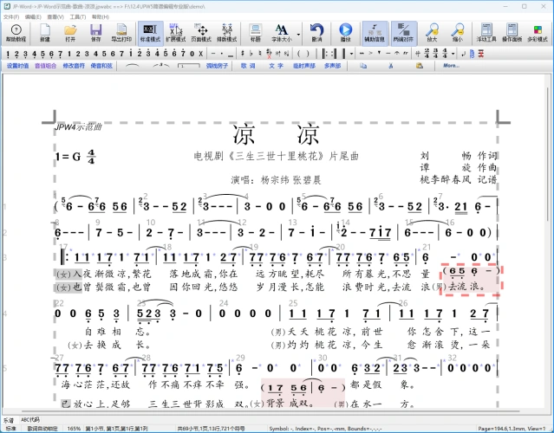Undo the last action with 撤消
This screenshot has width=554, height=433.
point(316,33)
